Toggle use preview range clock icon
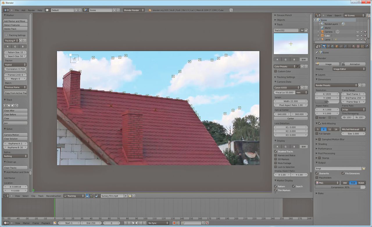The height and width of the screenshot is (227, 372). pos(55,223)
